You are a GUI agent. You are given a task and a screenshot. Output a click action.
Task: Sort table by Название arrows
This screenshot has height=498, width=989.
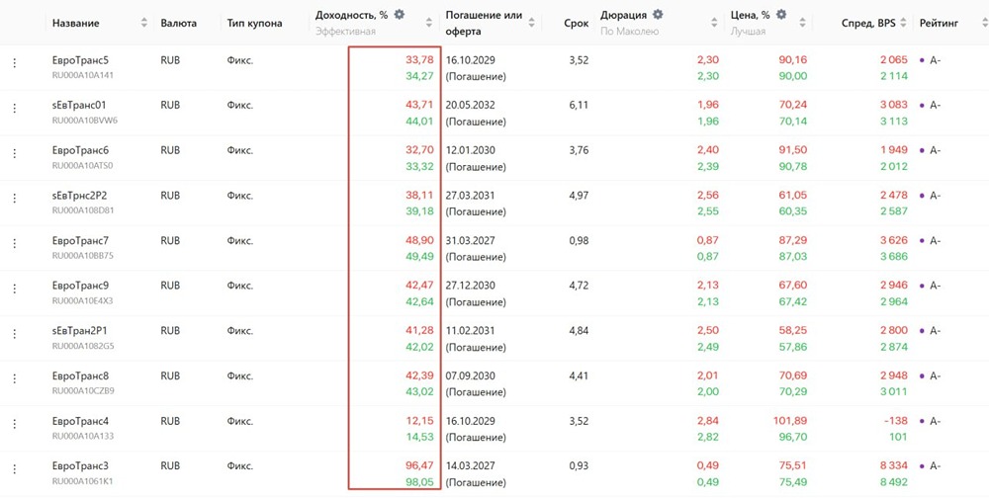144,23
